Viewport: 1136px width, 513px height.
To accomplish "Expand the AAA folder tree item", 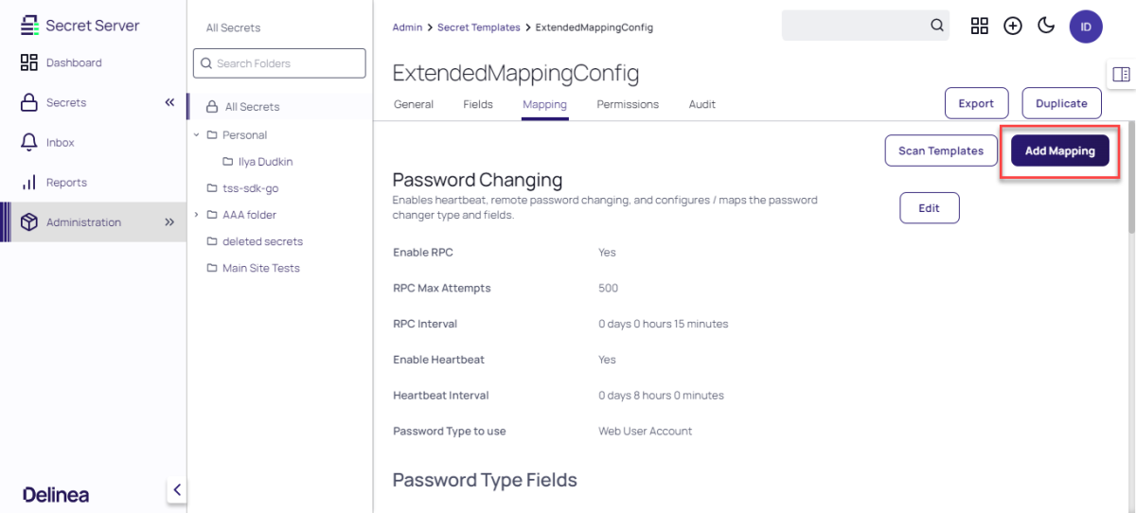I will 197,215.
